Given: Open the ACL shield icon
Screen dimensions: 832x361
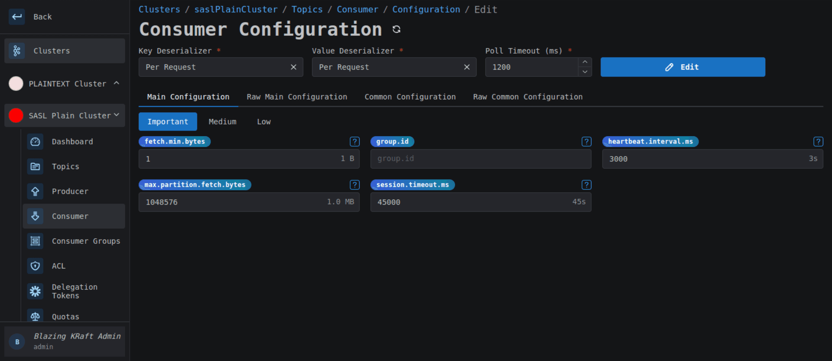Looking at the screenshot, I should pos(36,266).
